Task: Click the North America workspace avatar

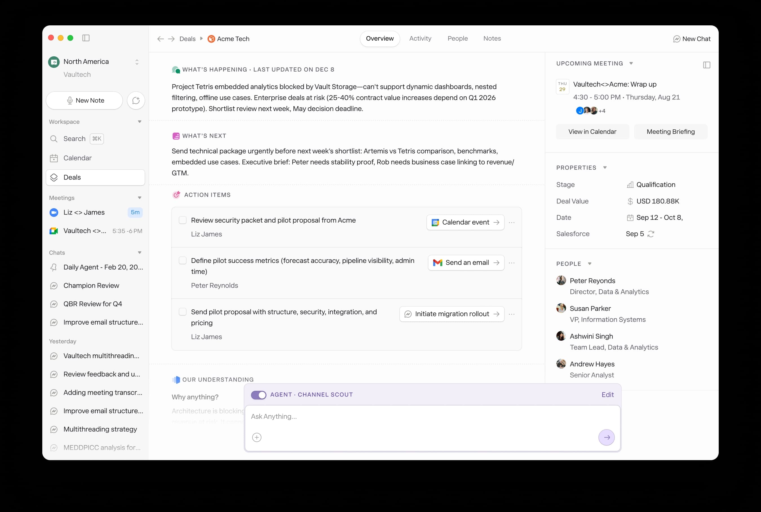Action: point(54,62)
